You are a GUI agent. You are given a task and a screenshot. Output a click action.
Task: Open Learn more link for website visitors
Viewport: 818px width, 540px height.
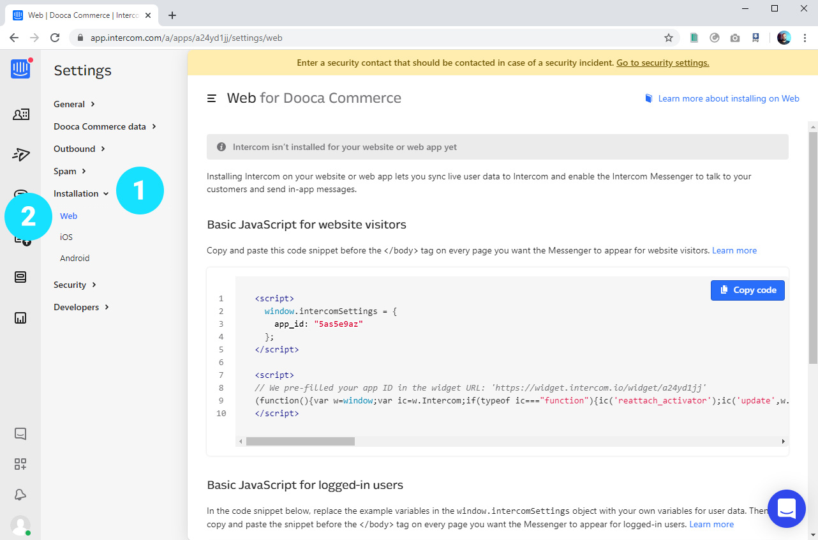pos(734,250)
